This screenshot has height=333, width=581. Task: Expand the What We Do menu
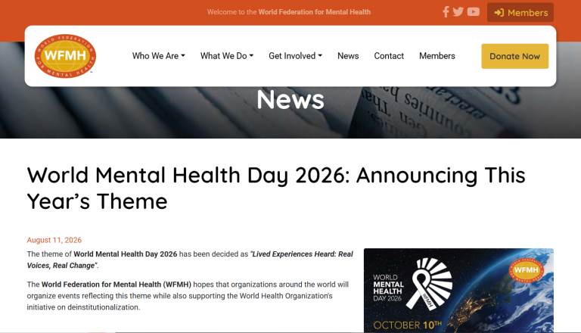(227, 56)
